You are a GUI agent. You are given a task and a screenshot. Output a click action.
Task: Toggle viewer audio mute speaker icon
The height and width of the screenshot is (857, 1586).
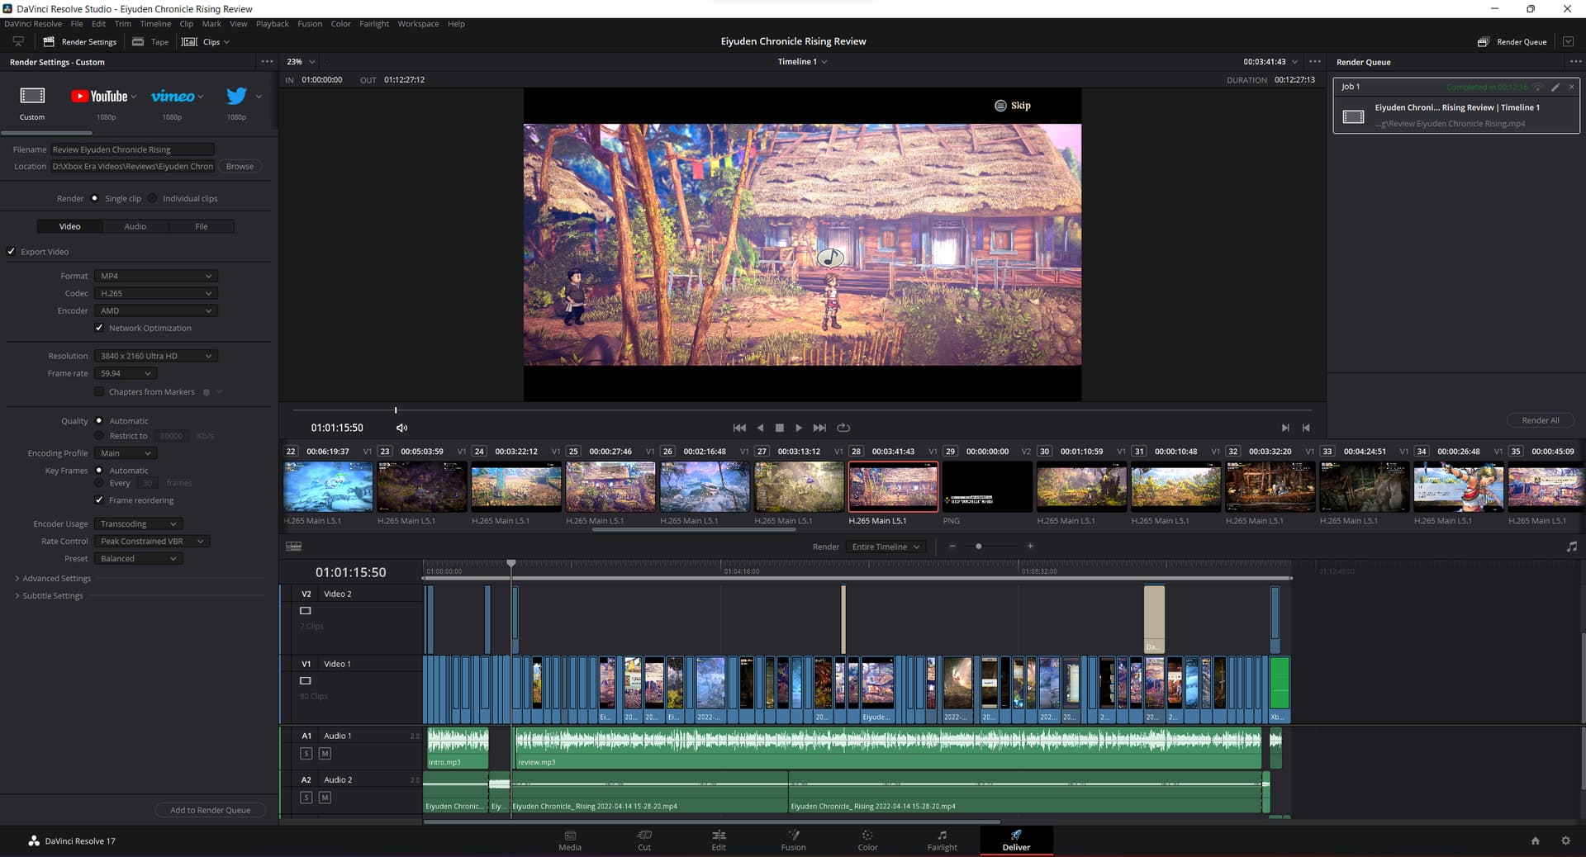(x=401, y=428)
